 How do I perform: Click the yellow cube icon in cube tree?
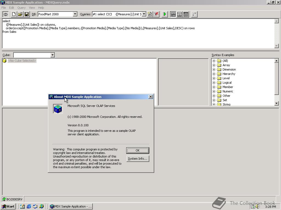[x=5, y=61]
